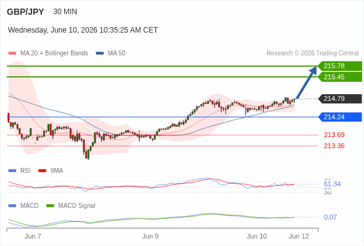
Task: Click the MA 50 legend label
Action: 117,54
